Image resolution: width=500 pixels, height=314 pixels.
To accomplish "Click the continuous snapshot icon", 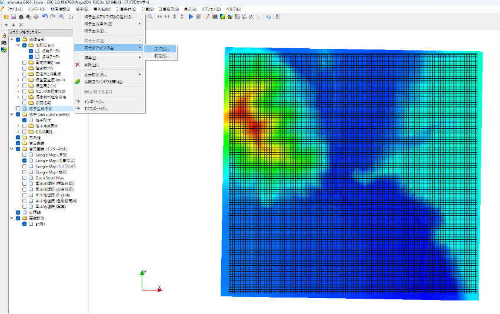I will [x=28, y=17].
